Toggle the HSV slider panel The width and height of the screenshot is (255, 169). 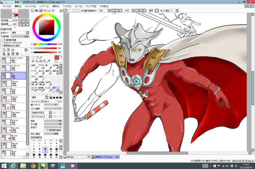point(40,11)
